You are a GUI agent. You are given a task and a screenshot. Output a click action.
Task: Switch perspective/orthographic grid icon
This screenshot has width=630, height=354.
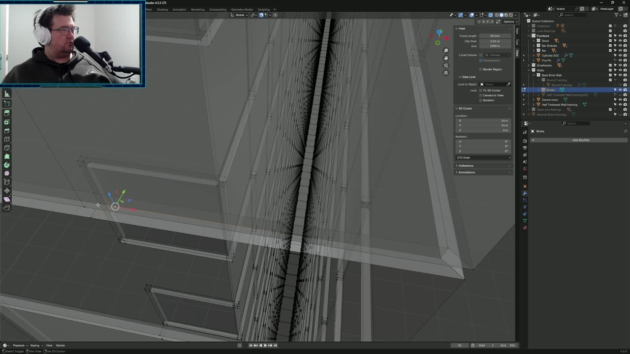click(x=446, y=73)
